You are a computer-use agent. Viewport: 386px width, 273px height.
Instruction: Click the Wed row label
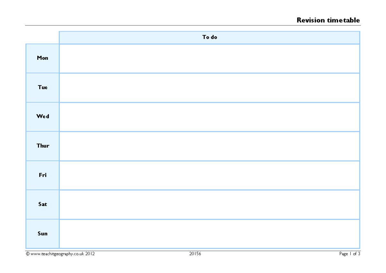(x=42, y=116)
